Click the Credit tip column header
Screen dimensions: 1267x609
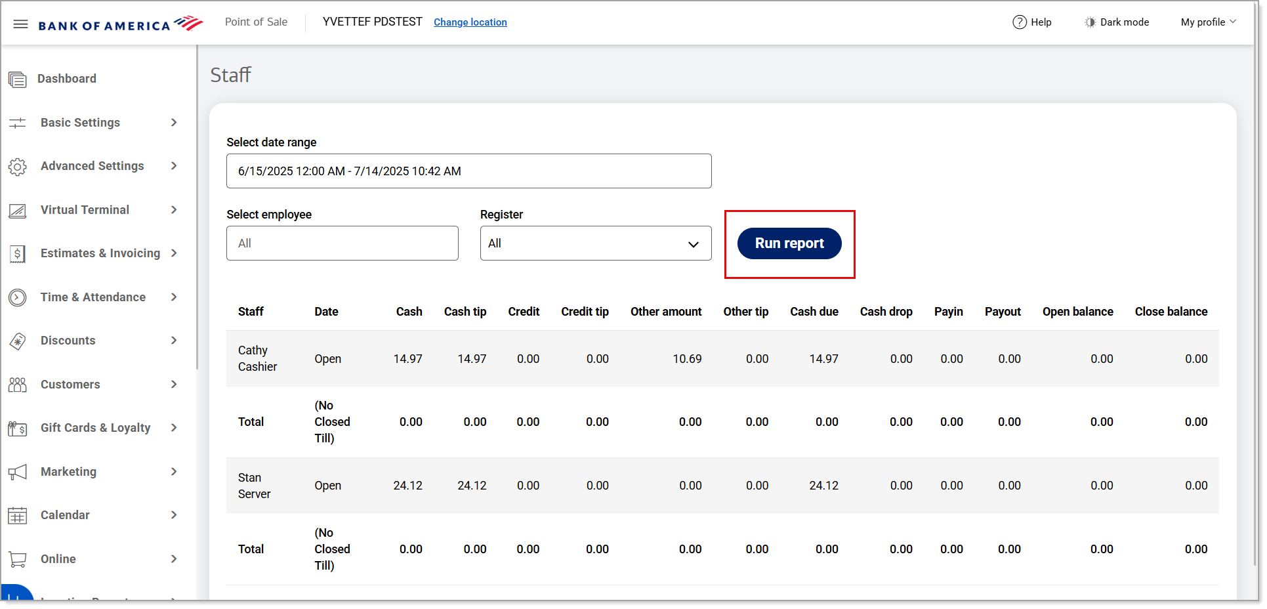(x=585, y=312)
